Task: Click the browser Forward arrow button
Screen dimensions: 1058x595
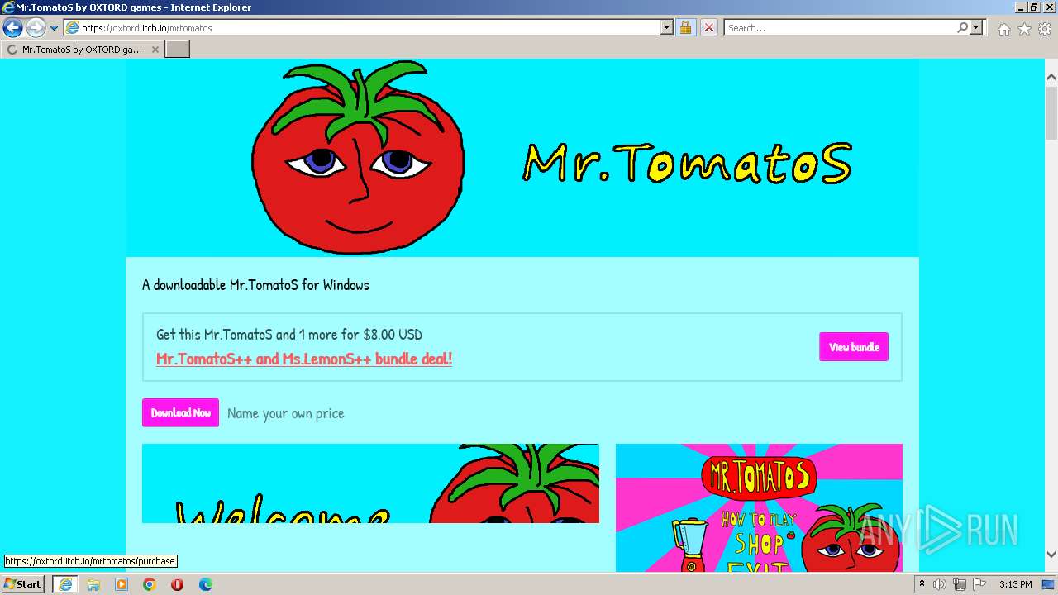Action: point(36,28)
